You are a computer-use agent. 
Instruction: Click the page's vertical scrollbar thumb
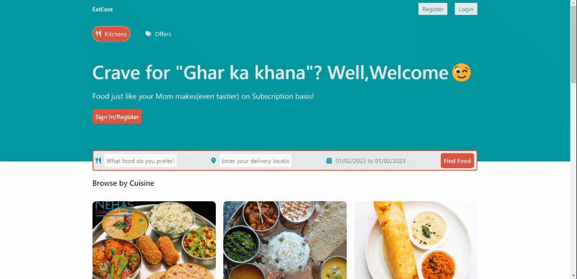click(574, 44)
